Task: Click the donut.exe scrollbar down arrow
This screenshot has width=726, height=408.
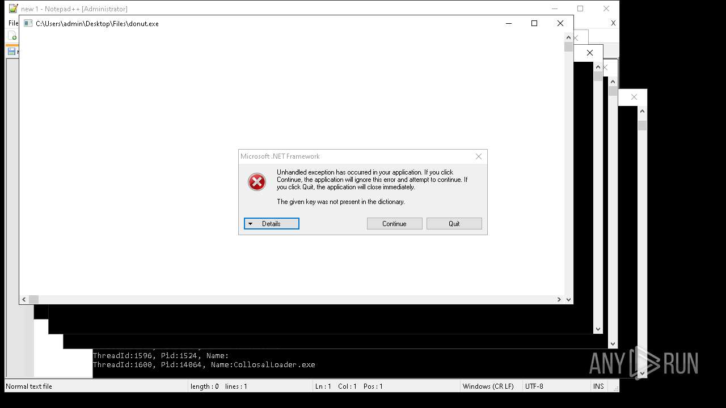Action: (568, 299)
